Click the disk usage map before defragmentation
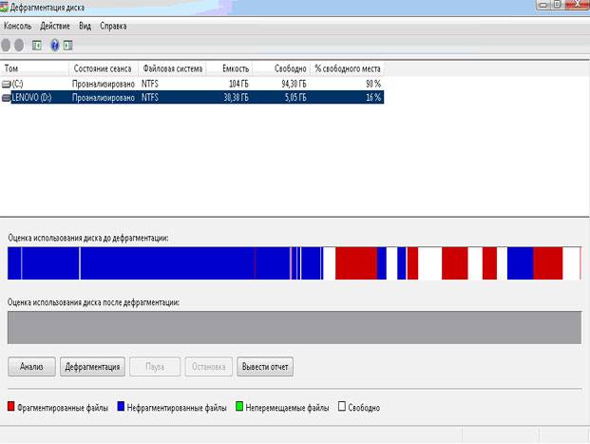This screenshot has width=590, height=444. (x=294, y=263)
